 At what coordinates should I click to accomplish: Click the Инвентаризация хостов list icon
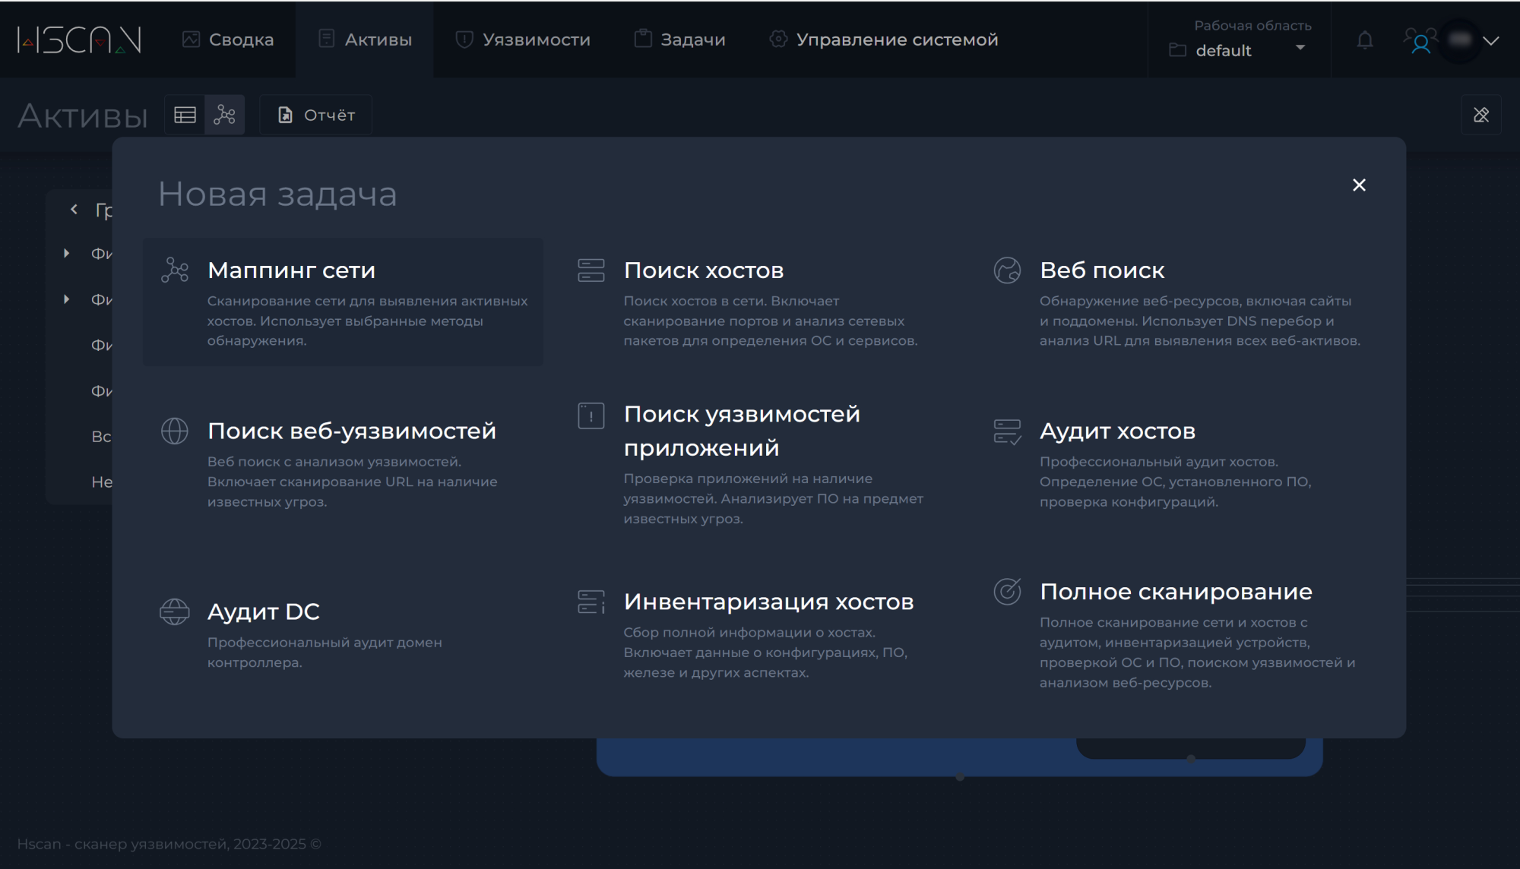[591, 602]
